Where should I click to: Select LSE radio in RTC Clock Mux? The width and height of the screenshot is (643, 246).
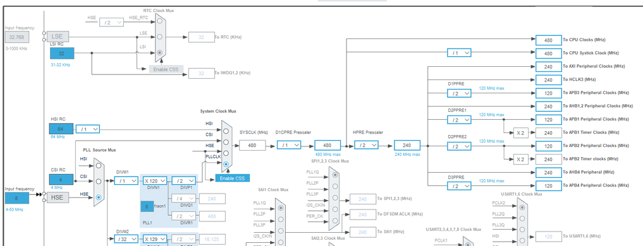click(159, 37)
